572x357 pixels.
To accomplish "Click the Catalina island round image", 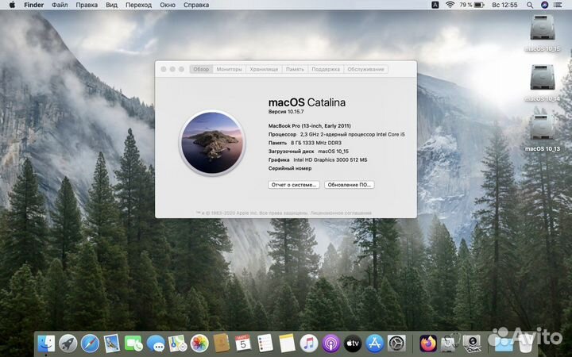I will 212,143.
